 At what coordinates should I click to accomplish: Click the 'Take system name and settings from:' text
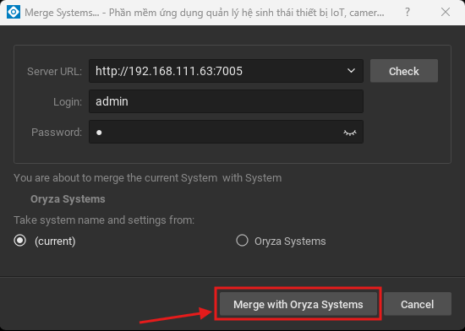tap(104, 220)
